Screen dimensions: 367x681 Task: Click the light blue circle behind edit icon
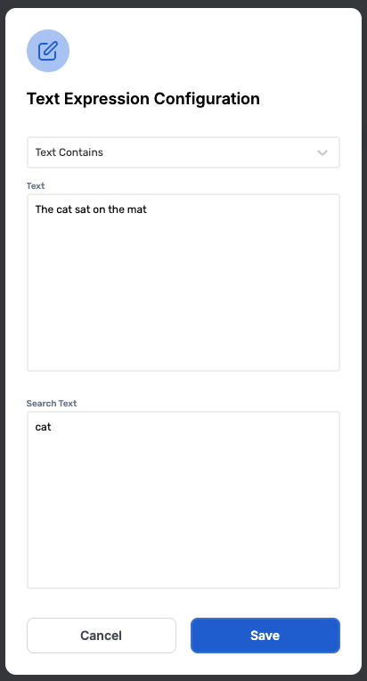point(48,51)
